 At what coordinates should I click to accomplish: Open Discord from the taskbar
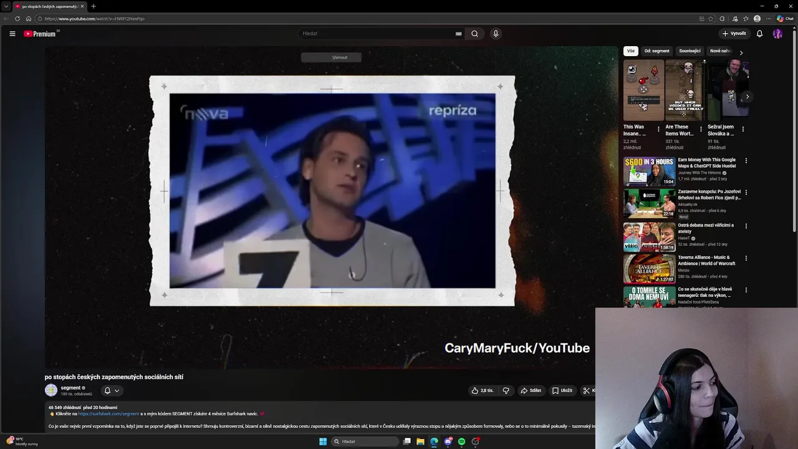tap(448, 442)
